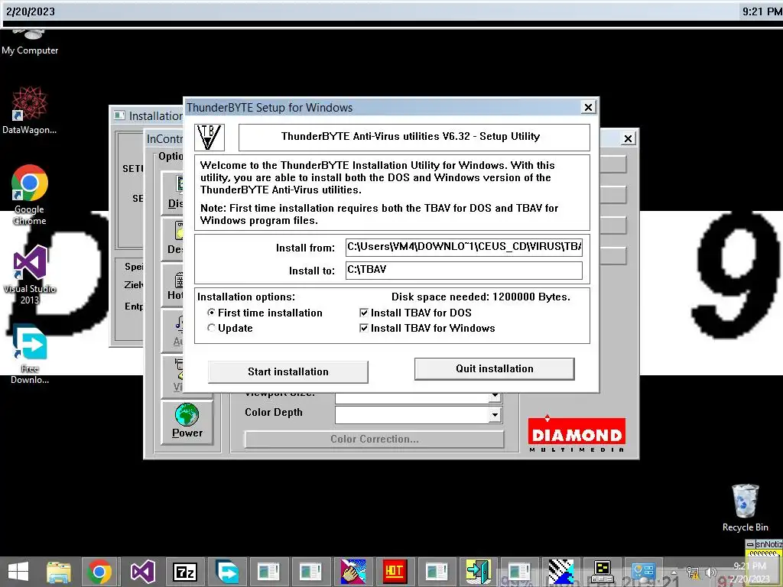Click the Install to path field
This screenshot has height=587, width=783.
coord(464,270)
